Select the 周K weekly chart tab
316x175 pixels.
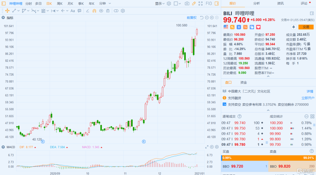[60, 3]
